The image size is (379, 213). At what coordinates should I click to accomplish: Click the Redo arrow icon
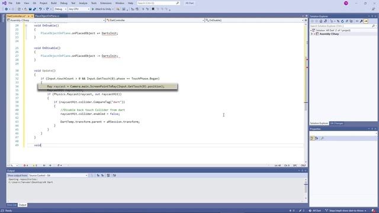(x=47, y=9)
